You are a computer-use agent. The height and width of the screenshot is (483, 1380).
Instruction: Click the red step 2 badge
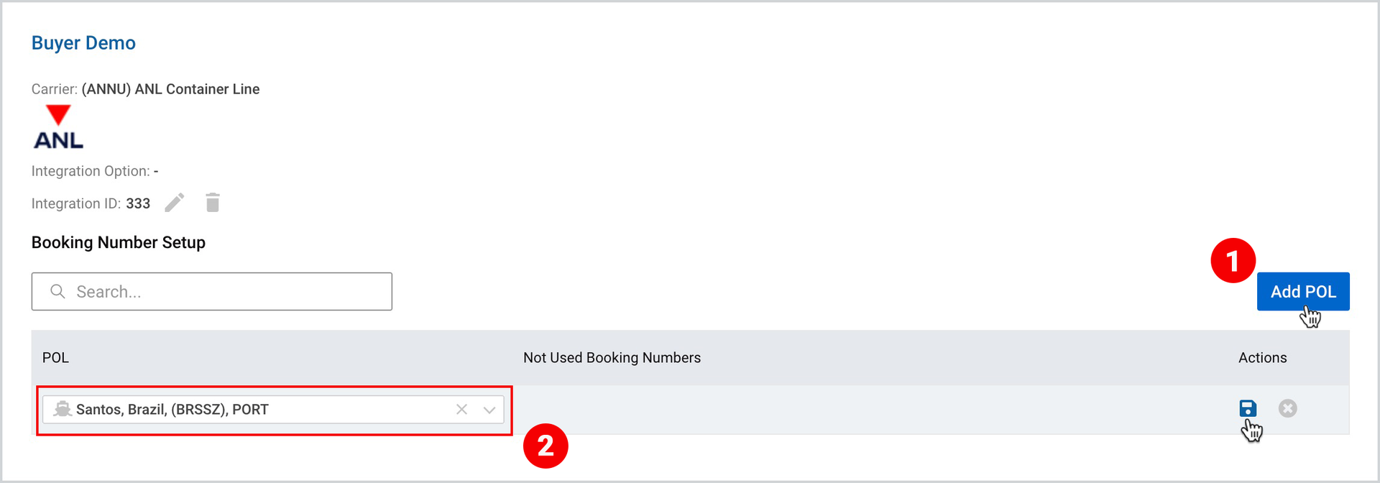(546, 446)
